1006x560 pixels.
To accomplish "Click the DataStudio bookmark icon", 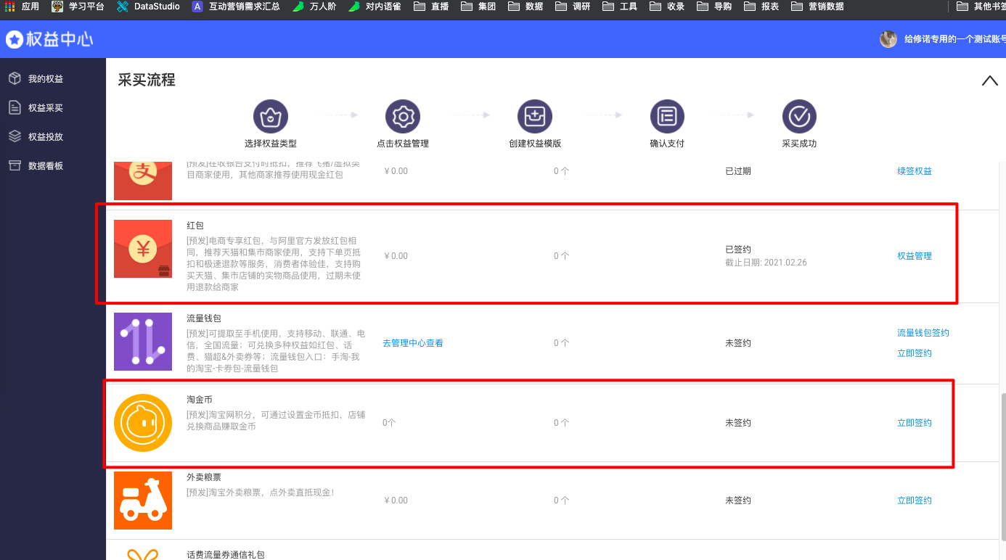I will (123, 7).
